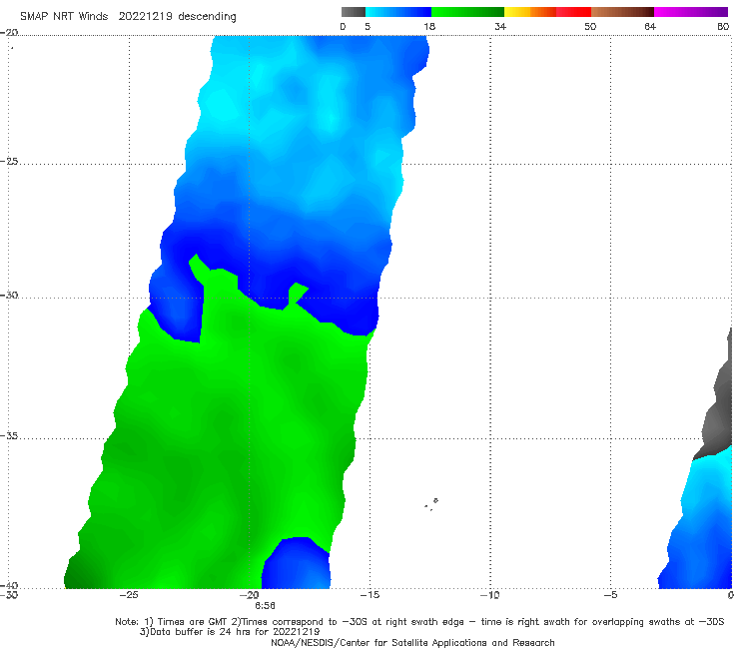
Task: Click the title text 'SMAP NRT Winds'
Action: [x=64, y=16]
